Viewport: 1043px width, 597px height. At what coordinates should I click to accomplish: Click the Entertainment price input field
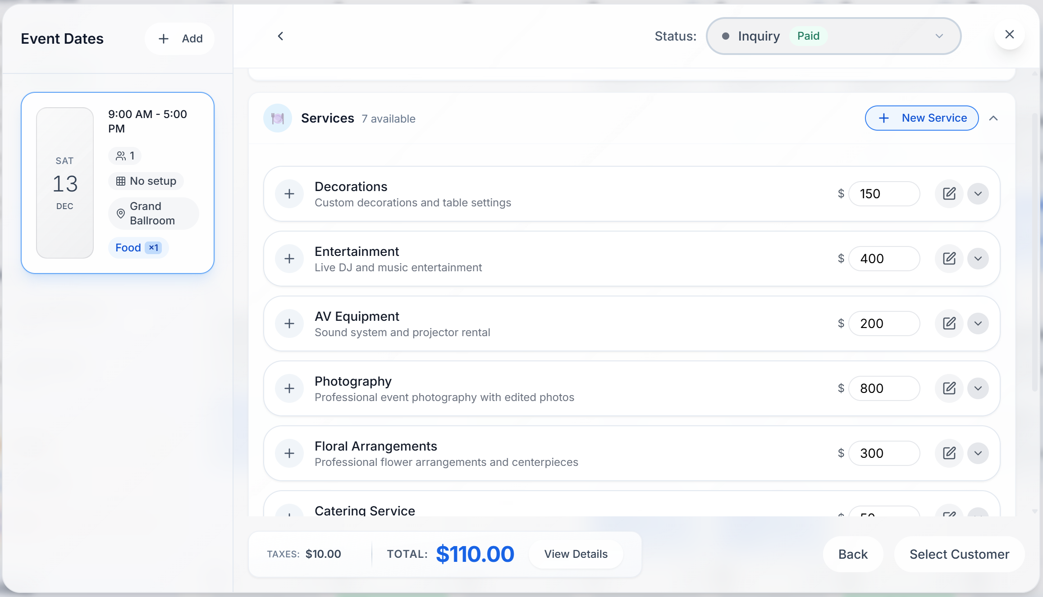click(x=883, y=259)
